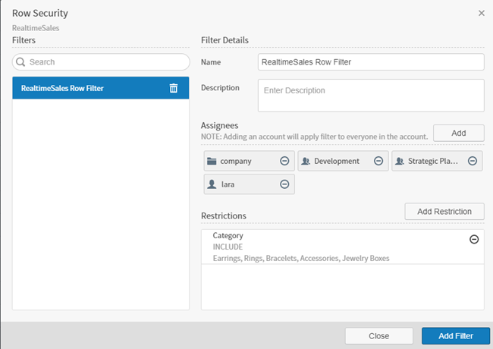Screen dimensions: 493x349
Task: Select the Development group assignee chip
Action: [335, 161]
